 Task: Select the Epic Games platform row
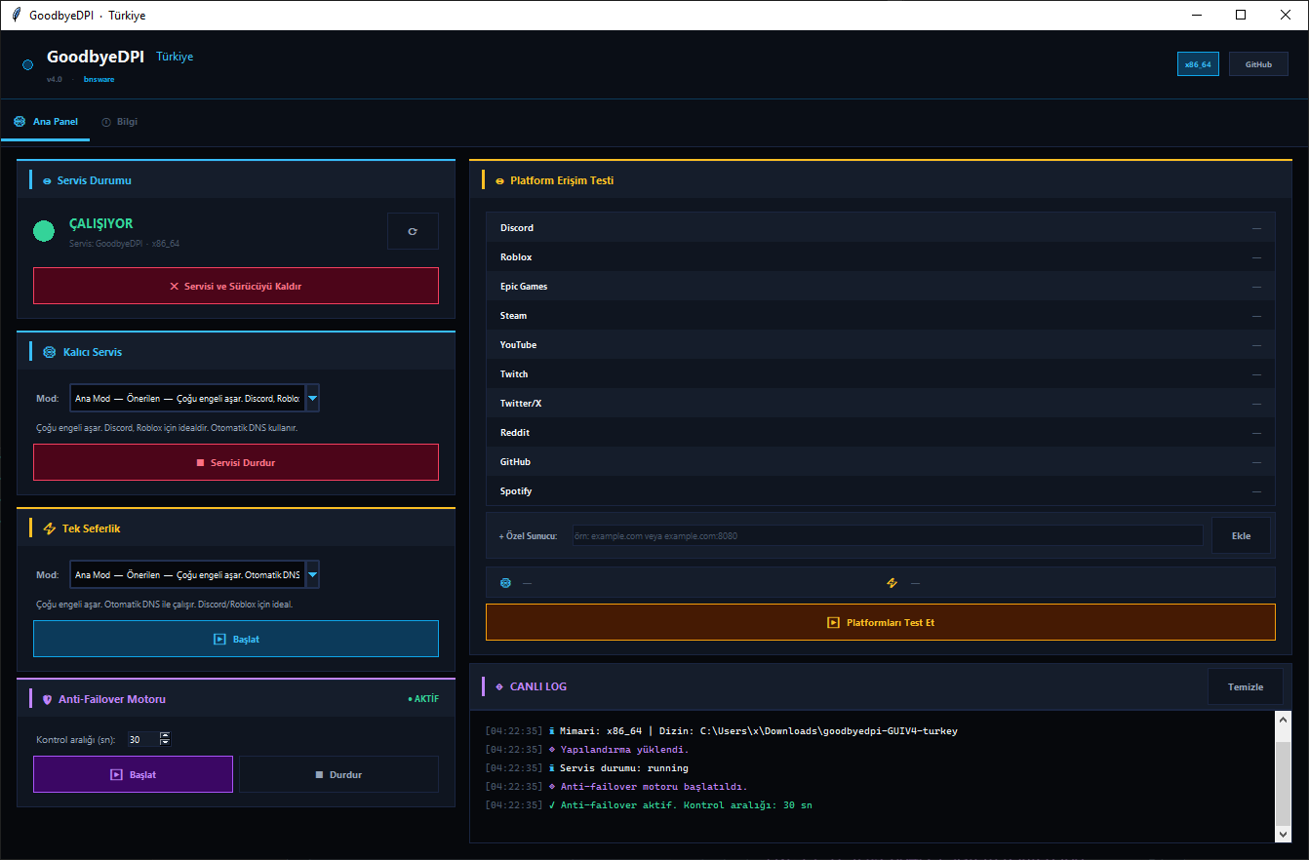point(881,286)
